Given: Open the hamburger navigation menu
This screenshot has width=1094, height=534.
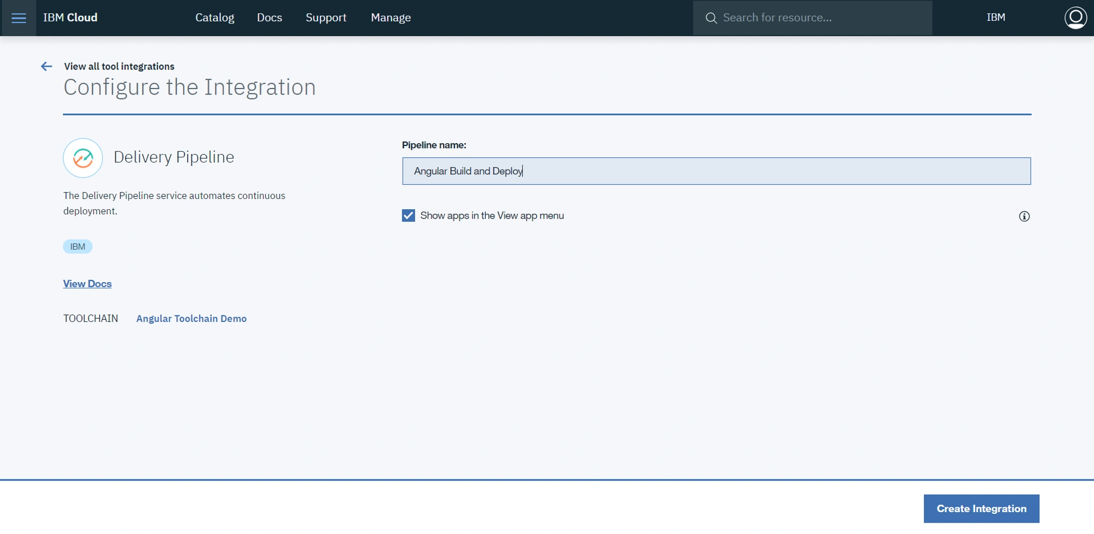Looking at the screenshot, I should pyautogui.click(x=19, y=18).
